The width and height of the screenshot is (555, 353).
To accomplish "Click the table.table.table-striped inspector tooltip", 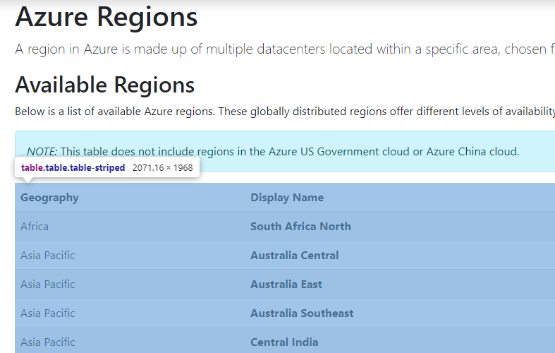I will 107,167.
